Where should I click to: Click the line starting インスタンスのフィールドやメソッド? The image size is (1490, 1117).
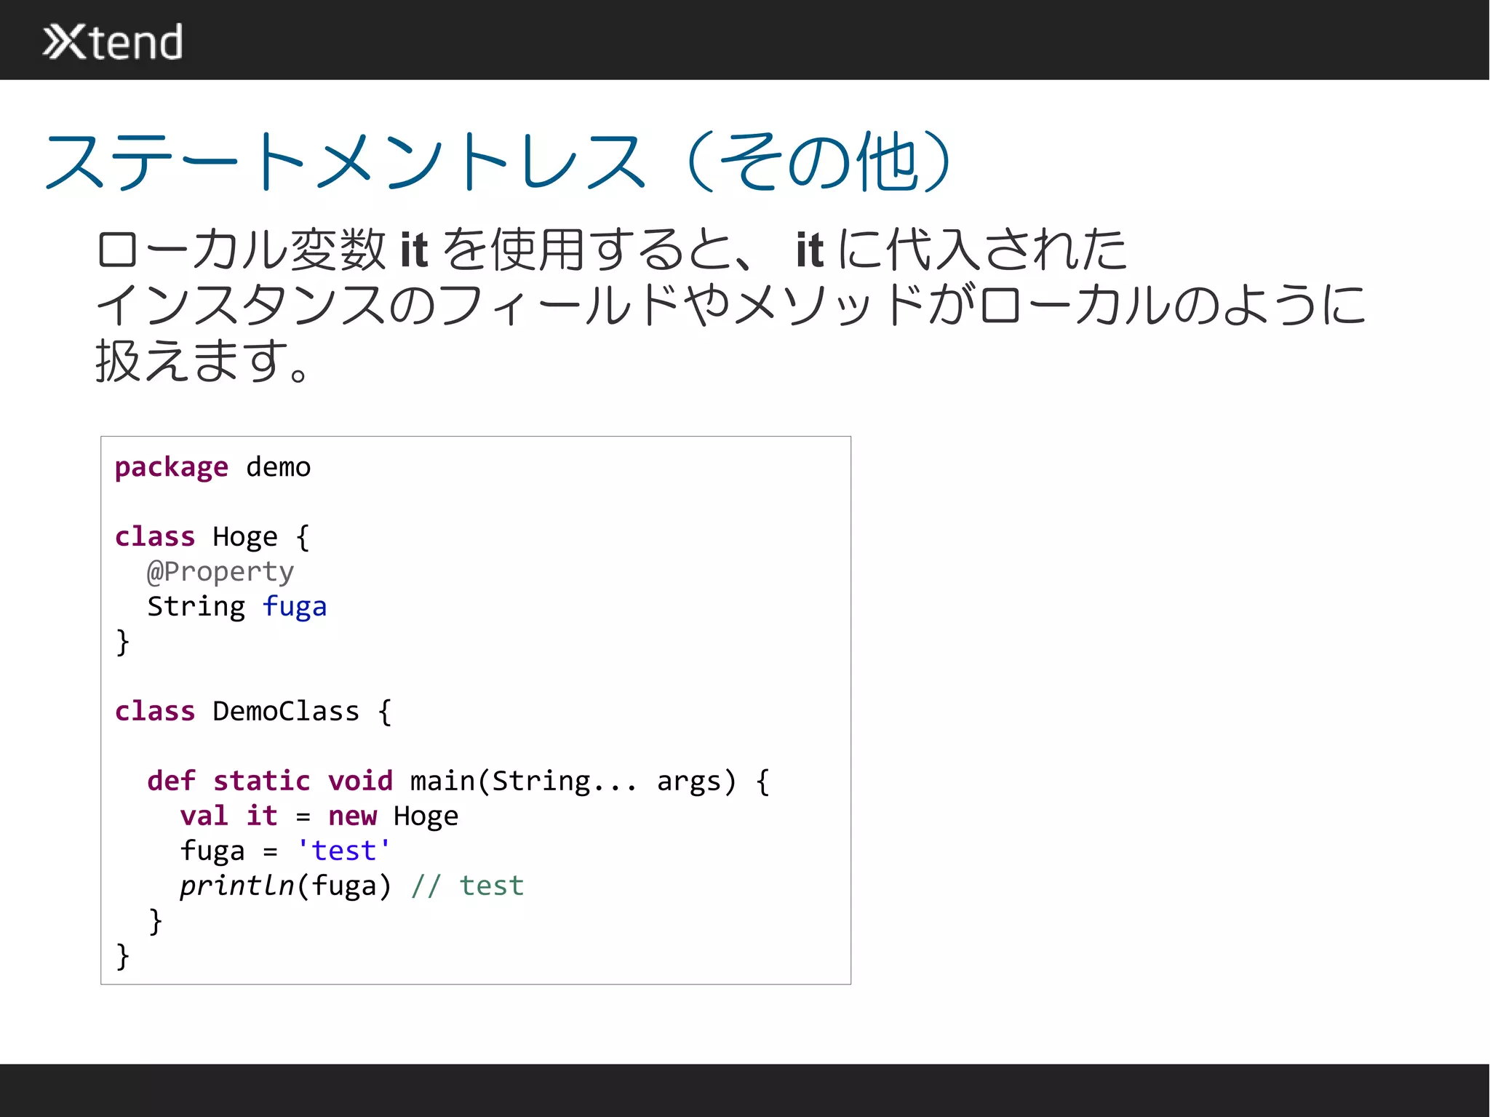pos(730,304)
